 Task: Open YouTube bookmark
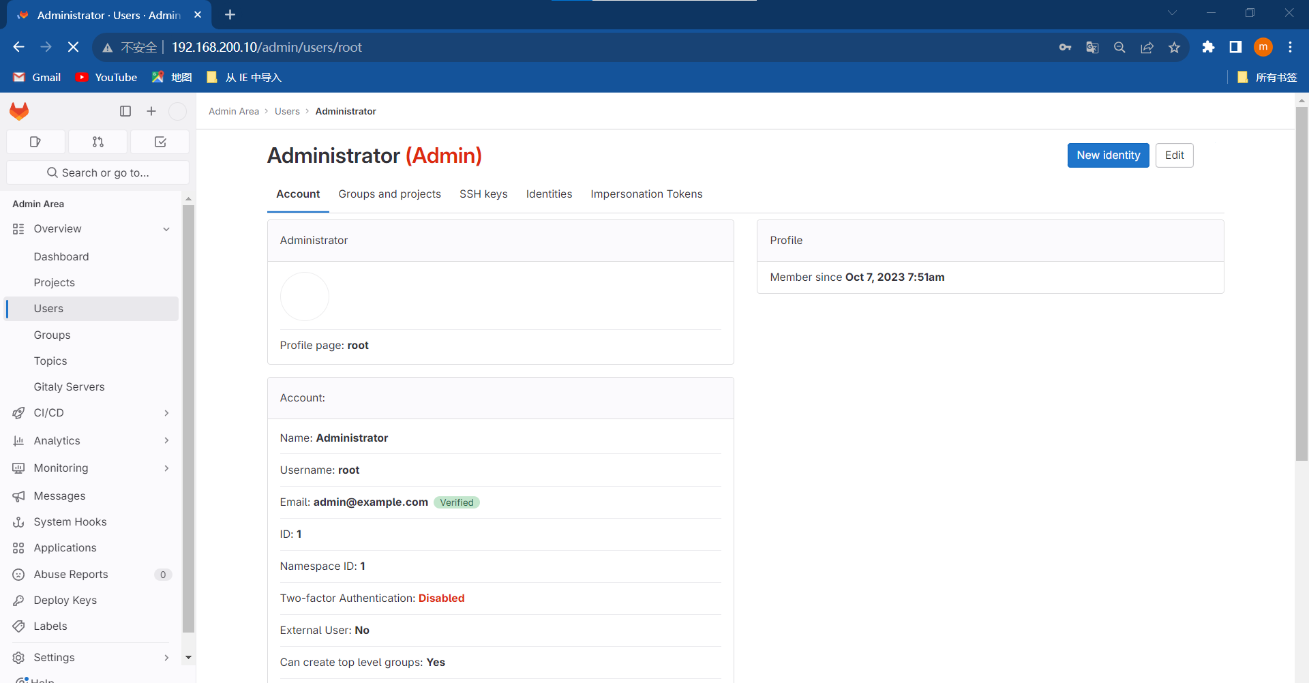pyautogui.click(x=106, y=77)
